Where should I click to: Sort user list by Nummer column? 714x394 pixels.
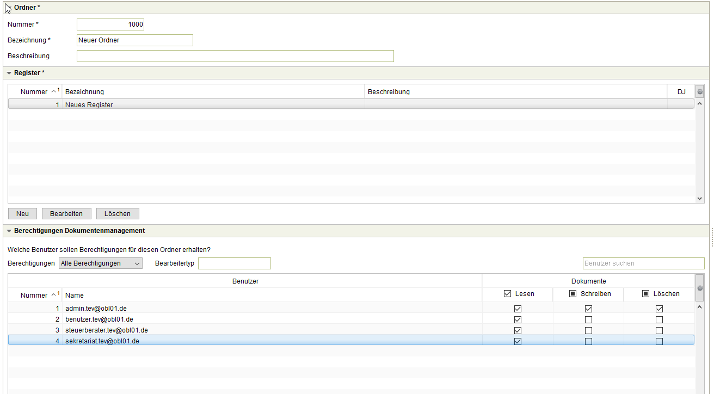point(35,295)
